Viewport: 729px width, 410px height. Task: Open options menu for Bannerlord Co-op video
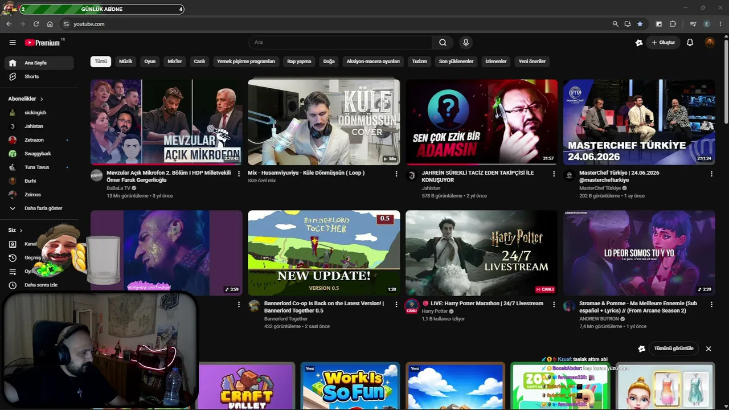click(396, 305)
